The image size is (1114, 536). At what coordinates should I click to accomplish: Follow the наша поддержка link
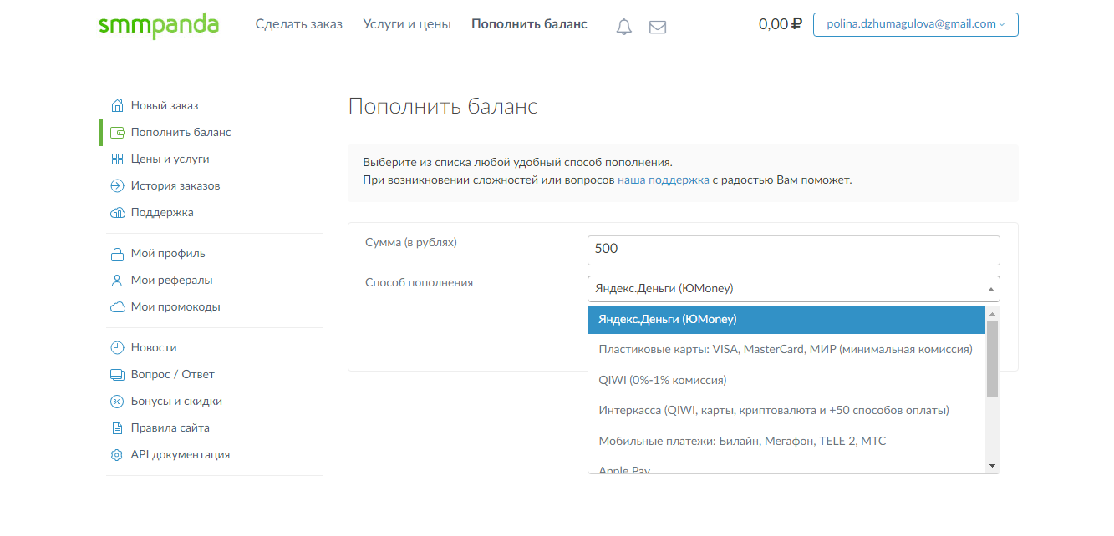point(664,180)
